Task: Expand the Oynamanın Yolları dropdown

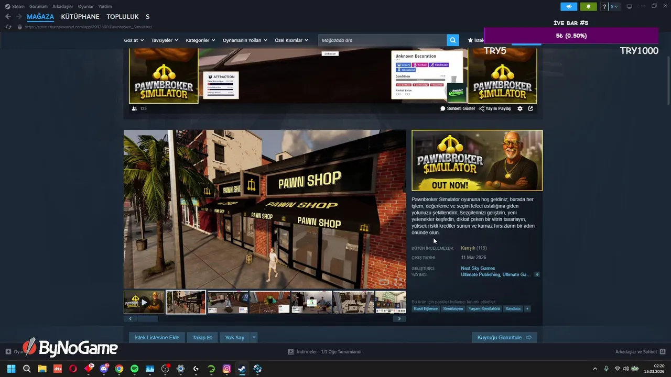Action: (245, 40)
